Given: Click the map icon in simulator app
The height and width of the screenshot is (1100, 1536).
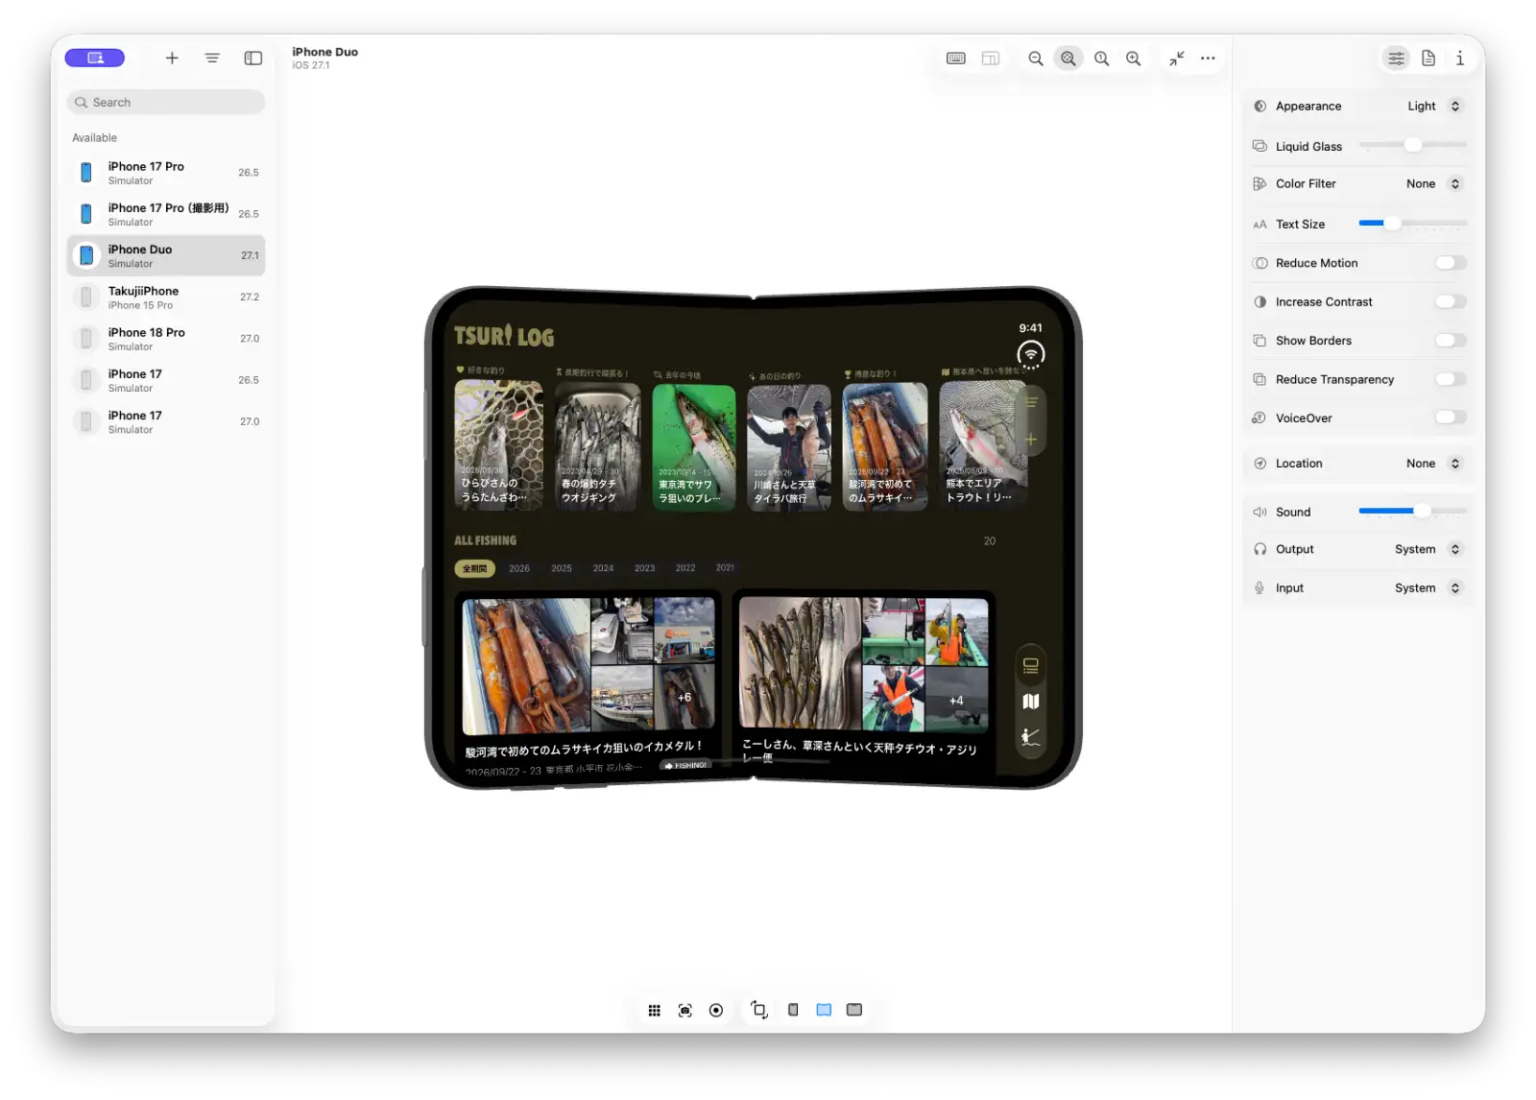Looking at the screenshot, I should click(1031, 702).
